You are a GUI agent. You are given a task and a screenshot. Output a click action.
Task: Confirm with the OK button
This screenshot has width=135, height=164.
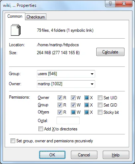(52, 155)
